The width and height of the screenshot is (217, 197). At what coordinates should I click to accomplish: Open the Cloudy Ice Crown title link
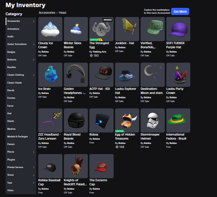click(46, 45)
